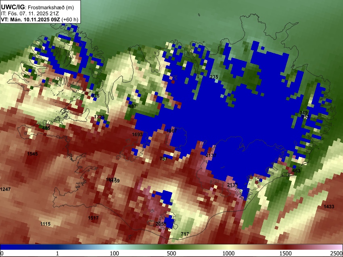Click the map value 2137
Viewport: 343px width, 257px height.
[x=211, y=155]
